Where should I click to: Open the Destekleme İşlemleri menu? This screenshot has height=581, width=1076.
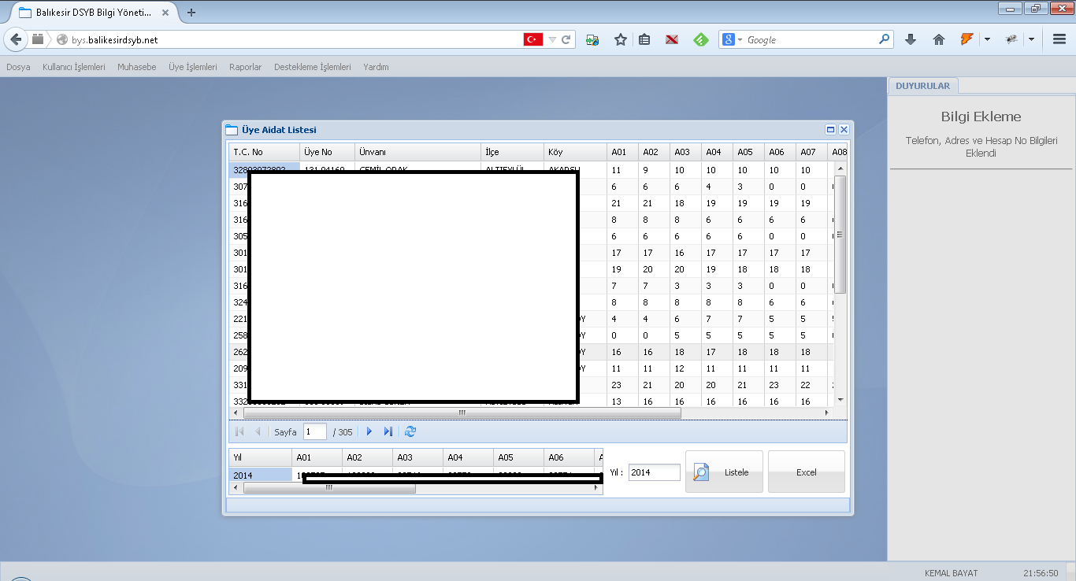point(312,67)
